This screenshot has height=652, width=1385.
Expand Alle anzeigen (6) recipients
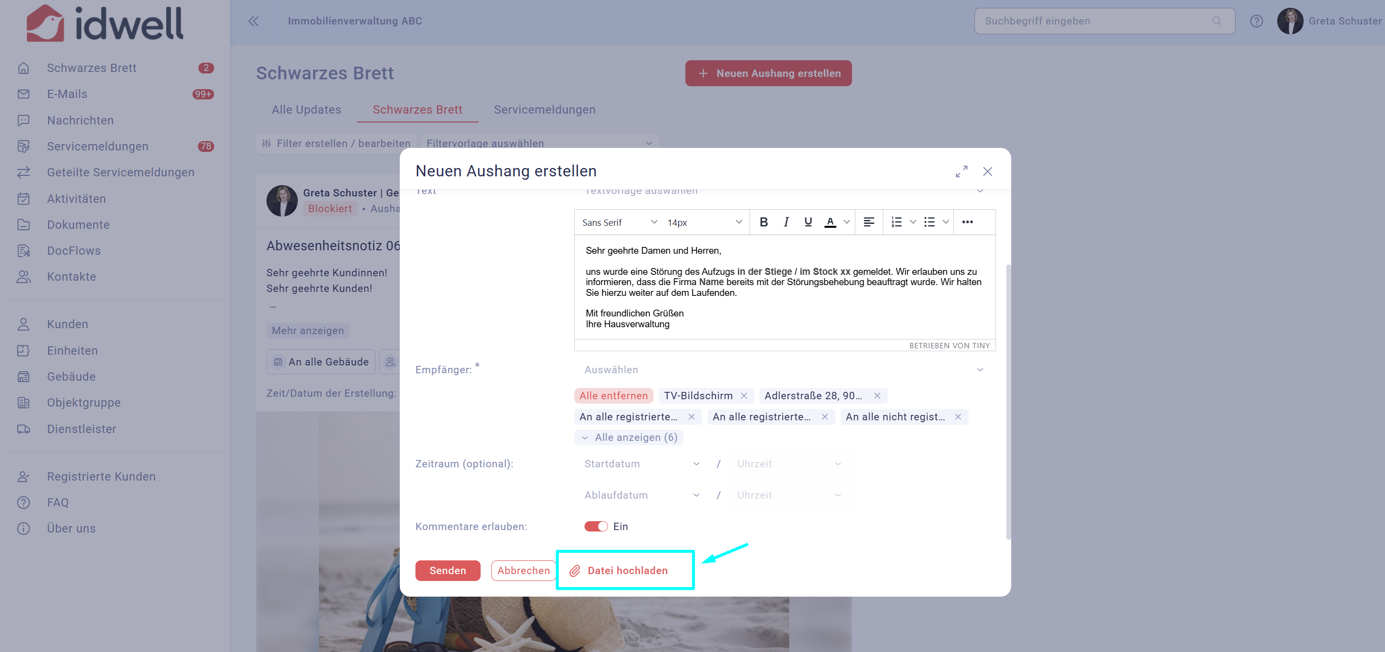click(629, 437)
